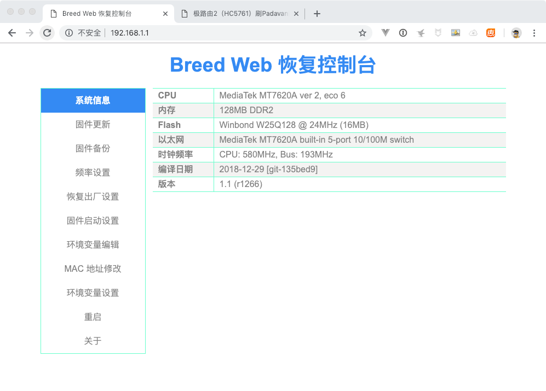Image resolution: width=546 pixels, height=391 pixels.
Task: Reload the Breed console page
Action: [47, 33]
